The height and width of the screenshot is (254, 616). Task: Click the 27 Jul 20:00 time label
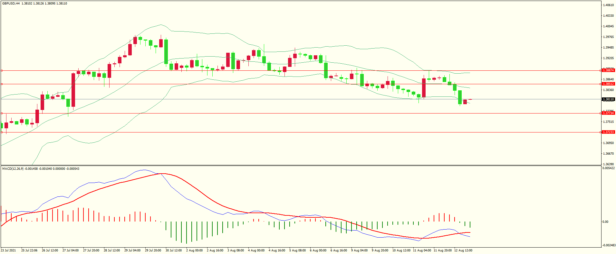point(91,250)
